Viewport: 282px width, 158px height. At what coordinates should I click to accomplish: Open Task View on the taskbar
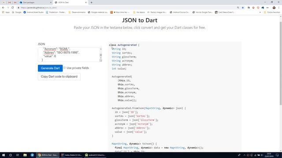pos(18,155)
